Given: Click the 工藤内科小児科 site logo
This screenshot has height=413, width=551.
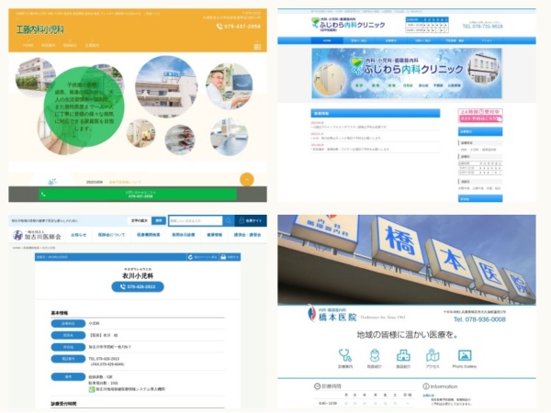Looking at the screenshot, I should point(40,29).
